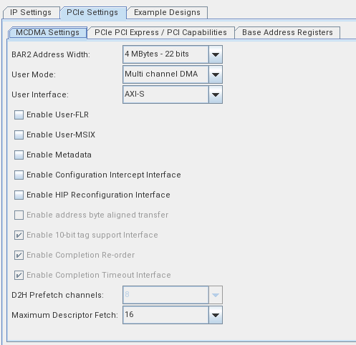Tick the Enable User-MSIX checkbox

point(19,135)
